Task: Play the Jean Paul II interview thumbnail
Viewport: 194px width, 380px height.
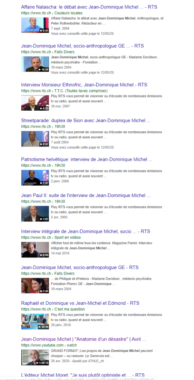Action: 35,214
